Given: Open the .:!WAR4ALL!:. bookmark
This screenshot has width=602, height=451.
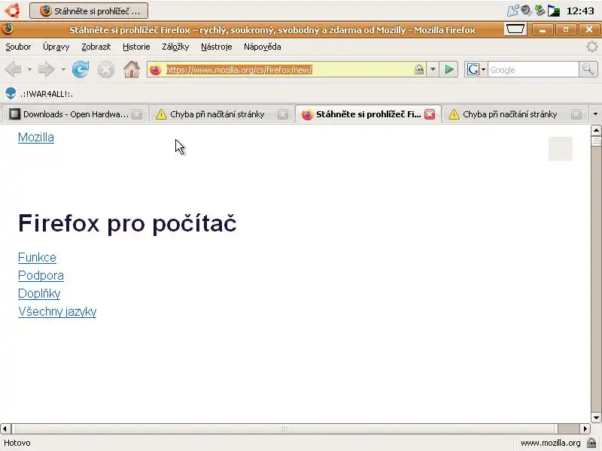Looking at the screenshot, I should (39, 93).
